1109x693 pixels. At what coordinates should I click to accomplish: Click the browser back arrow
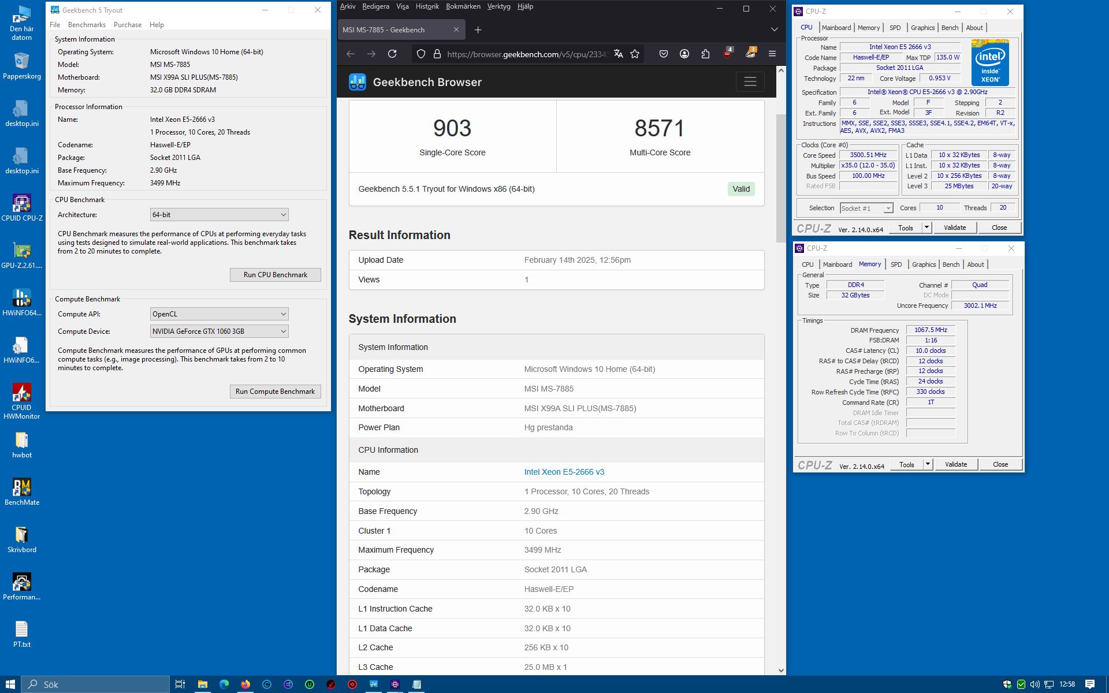click(351, 54)
